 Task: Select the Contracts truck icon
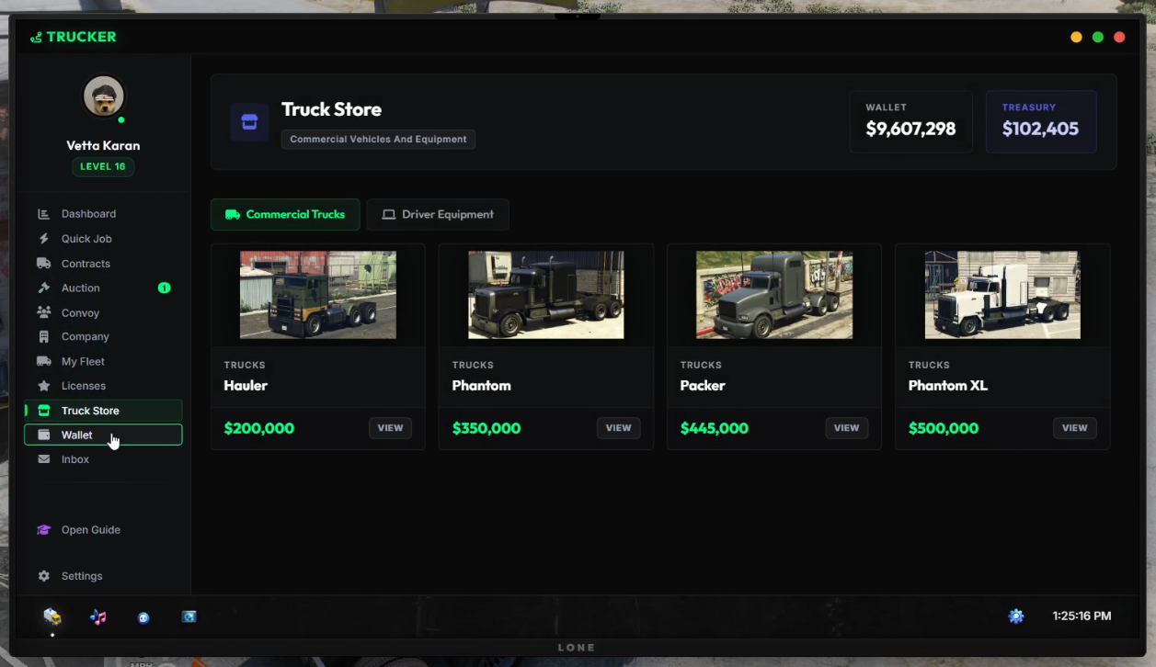(x=43, y=264)
